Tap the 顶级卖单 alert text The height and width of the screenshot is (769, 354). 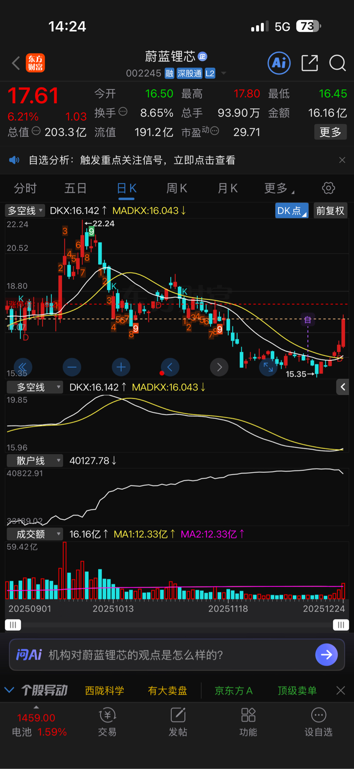coord(297,691)
